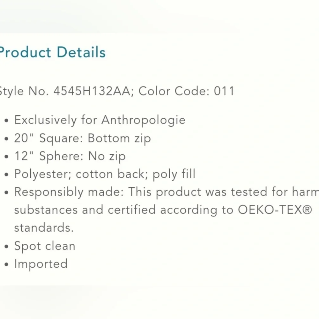Click Polyester; cotton back; poly fill line
This screenshot has width=319, height=319.
pos(105,174)
